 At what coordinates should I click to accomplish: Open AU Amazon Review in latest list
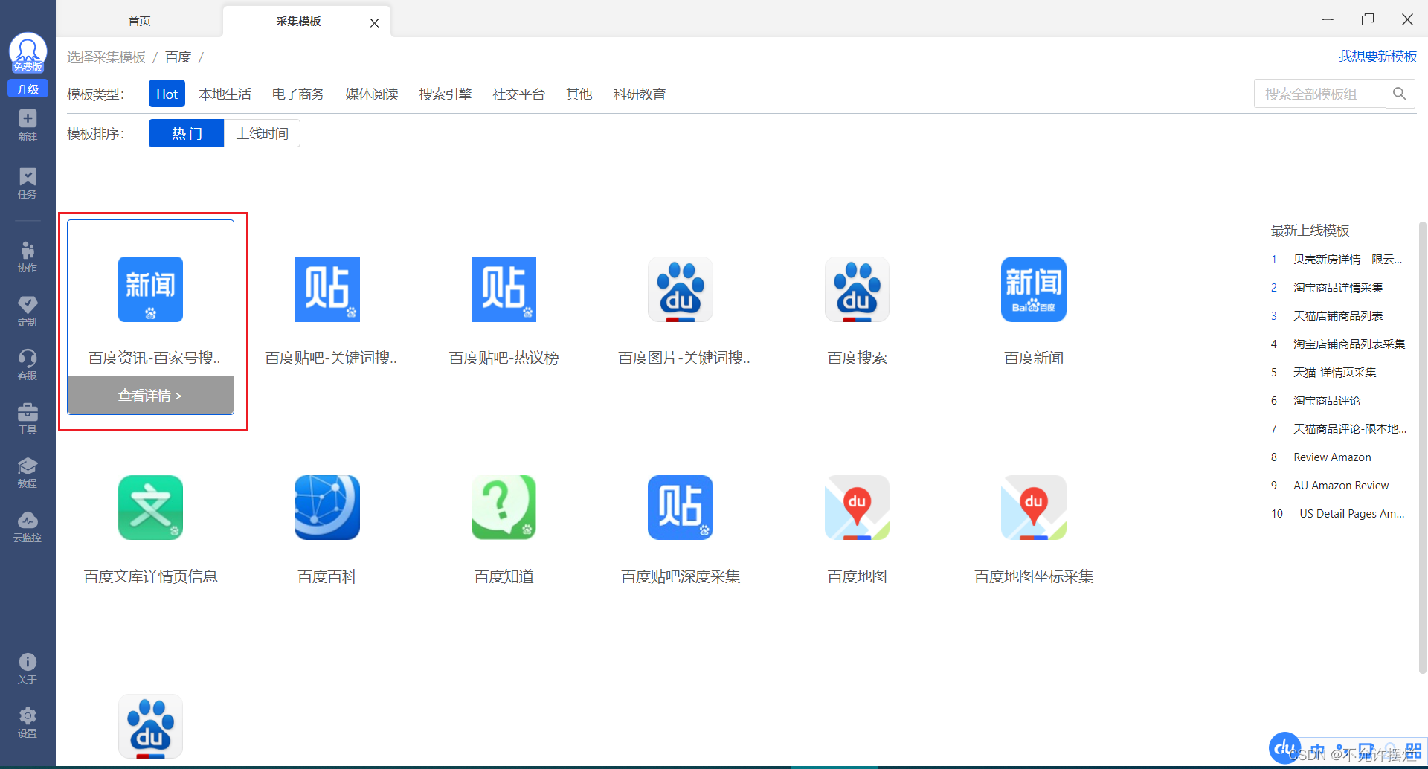pos(1341,486)
